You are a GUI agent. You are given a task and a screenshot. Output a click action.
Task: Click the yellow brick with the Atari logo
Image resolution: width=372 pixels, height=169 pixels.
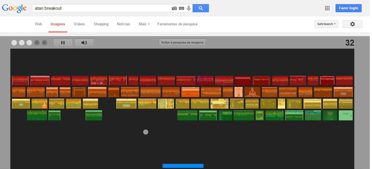(x=39, y=104)
